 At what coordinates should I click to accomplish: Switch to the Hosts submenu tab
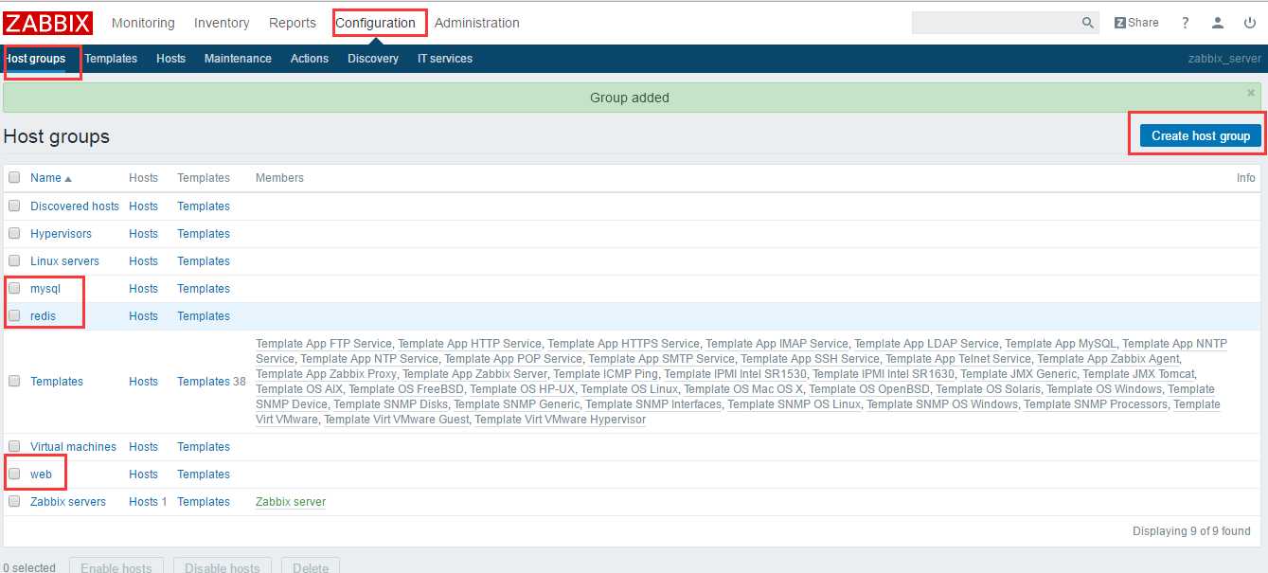pos(170,59)
